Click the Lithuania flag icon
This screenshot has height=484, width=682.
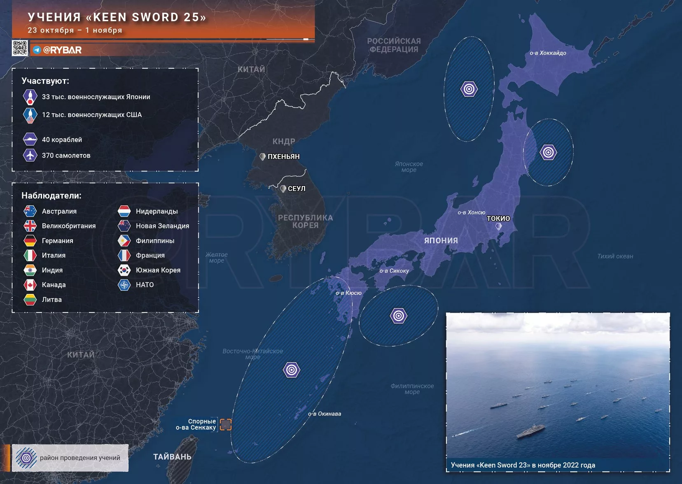(30, 300)
